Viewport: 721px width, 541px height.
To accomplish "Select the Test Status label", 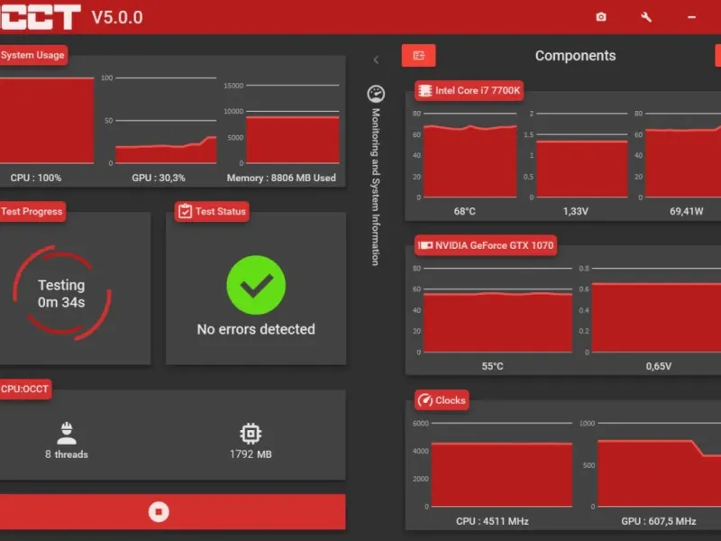I will tap(220, 211).
